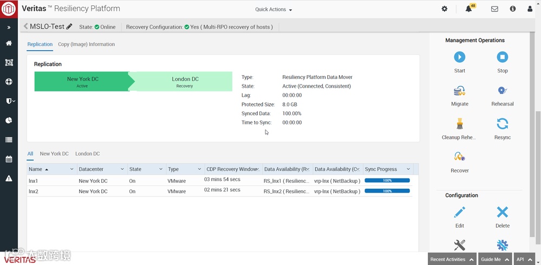541x265 pixels.
Task: Click lnx1 sync progress bar
Action: [x=387, y=180]
